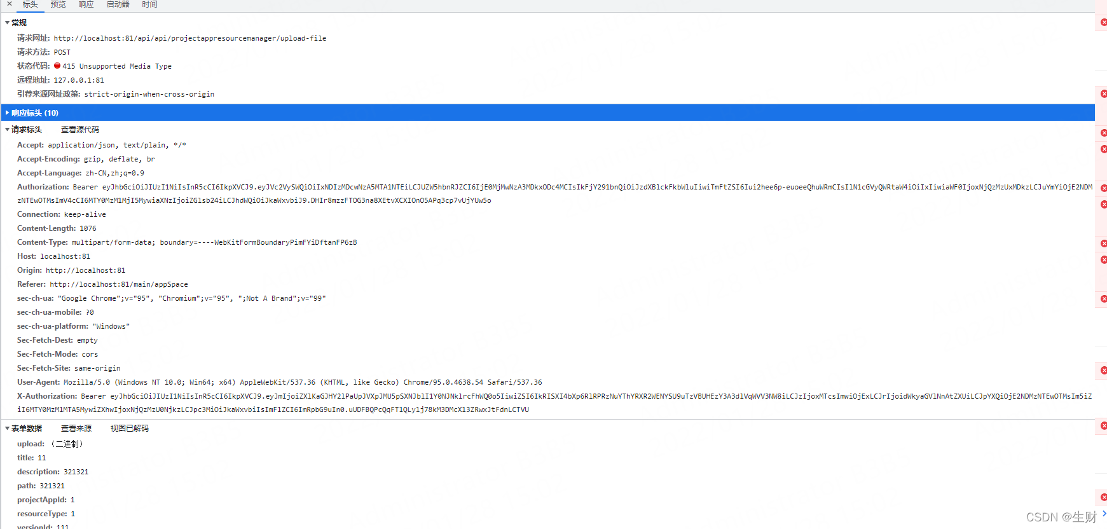Select title: 11 form field

(32, 458)
